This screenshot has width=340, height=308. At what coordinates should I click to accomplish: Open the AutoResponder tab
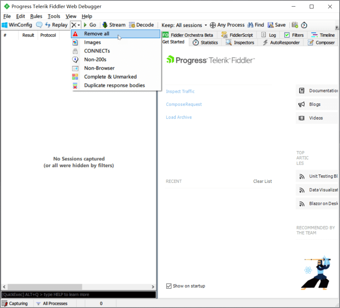pyautogui.click(x=281, y=43)
